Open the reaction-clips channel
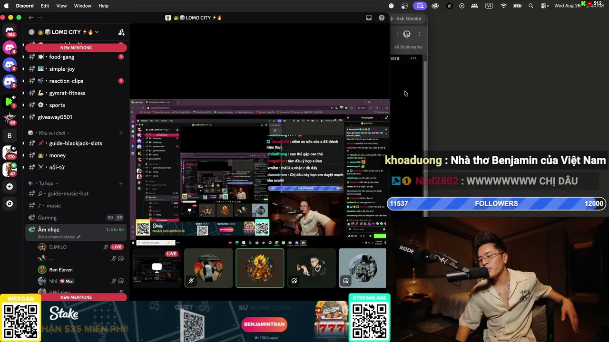The height and width of the screenshot is (342, 609). coord(76,81)
